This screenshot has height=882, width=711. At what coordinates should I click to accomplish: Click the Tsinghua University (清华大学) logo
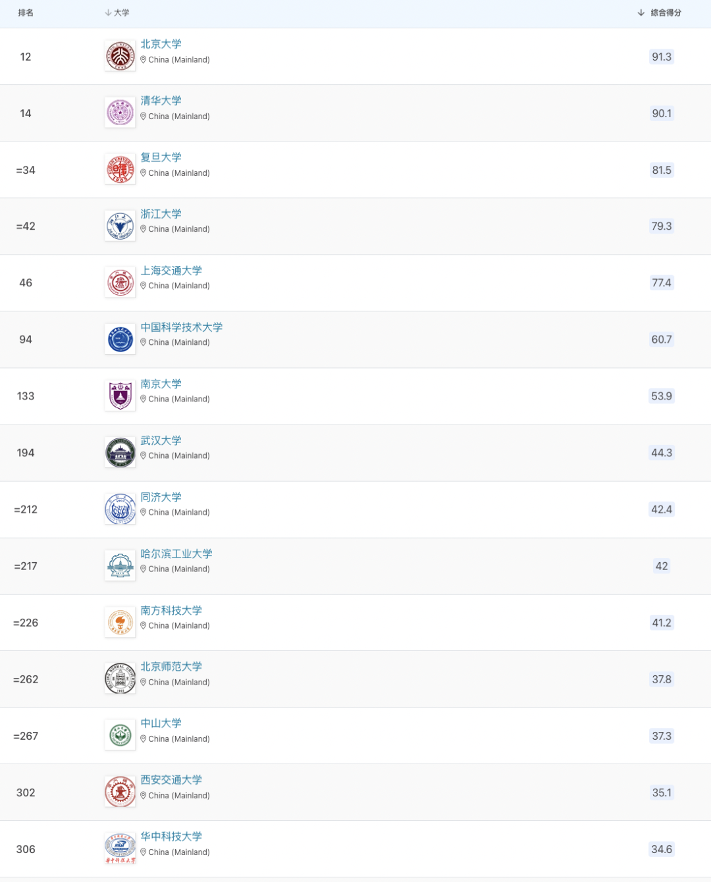click(x=120, y=113)
